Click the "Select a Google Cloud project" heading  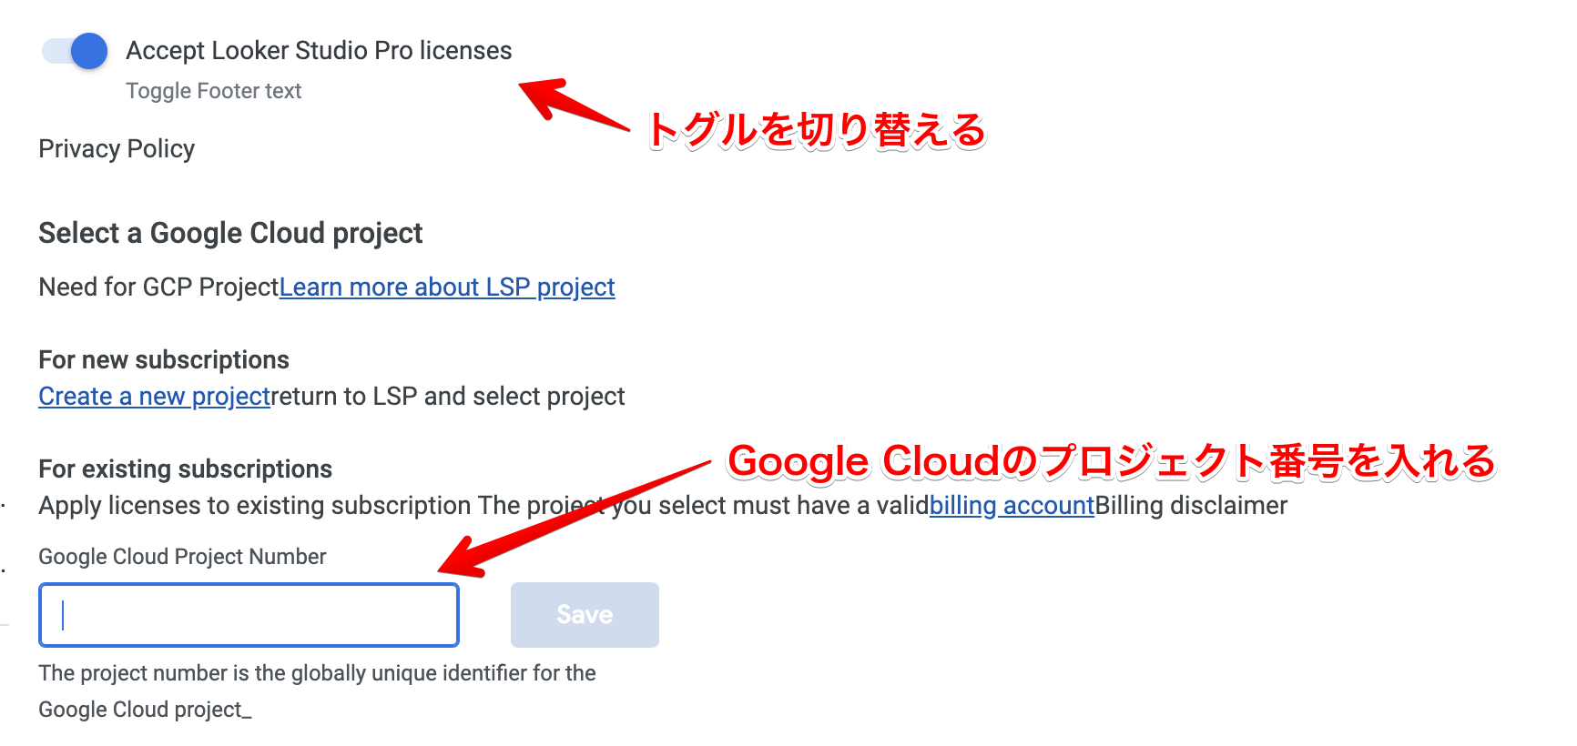(230, 234)
